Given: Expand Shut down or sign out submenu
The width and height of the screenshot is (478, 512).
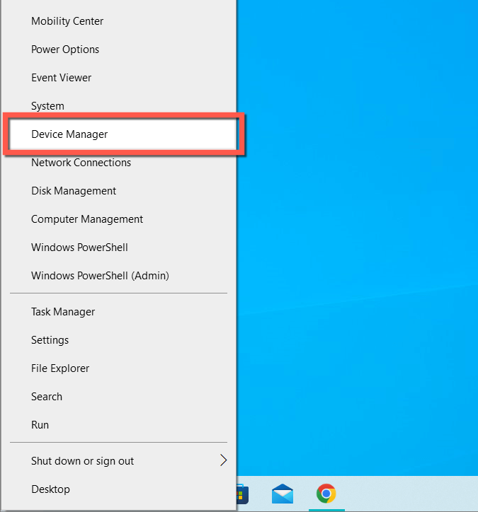Looking at the screenshot, I should 119,461.
